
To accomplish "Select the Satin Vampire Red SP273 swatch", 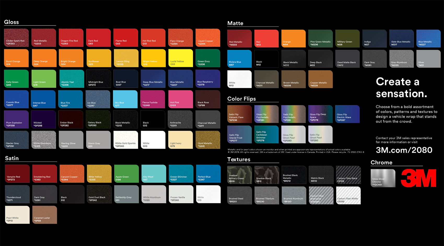I will (x=17, y=173).
